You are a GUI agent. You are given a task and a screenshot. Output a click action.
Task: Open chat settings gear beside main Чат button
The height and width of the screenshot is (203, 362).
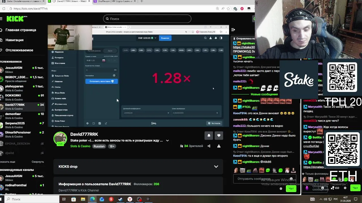pos(281,189)
